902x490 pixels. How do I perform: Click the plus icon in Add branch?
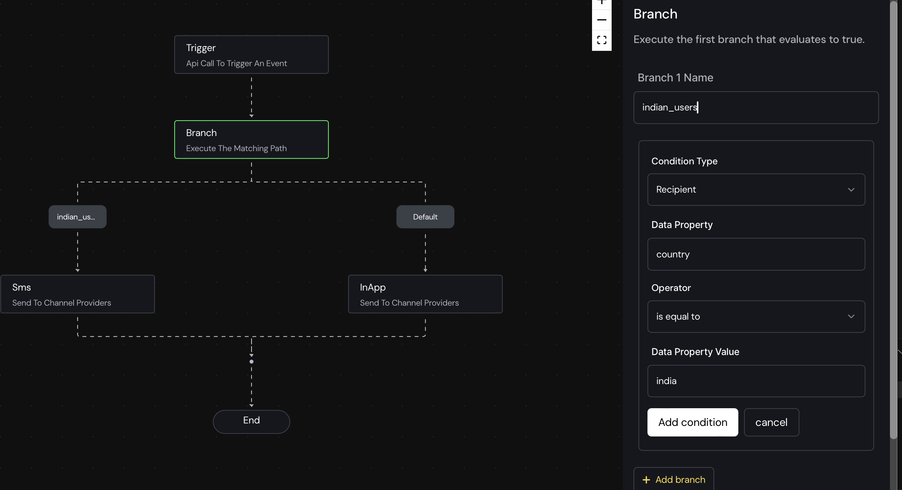(x=646, y=480)
